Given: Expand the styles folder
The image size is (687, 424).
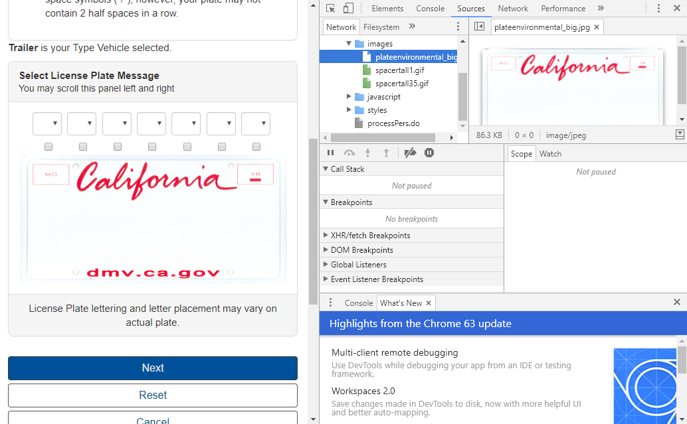Looking at the screenshot, I should coord(349,109).
